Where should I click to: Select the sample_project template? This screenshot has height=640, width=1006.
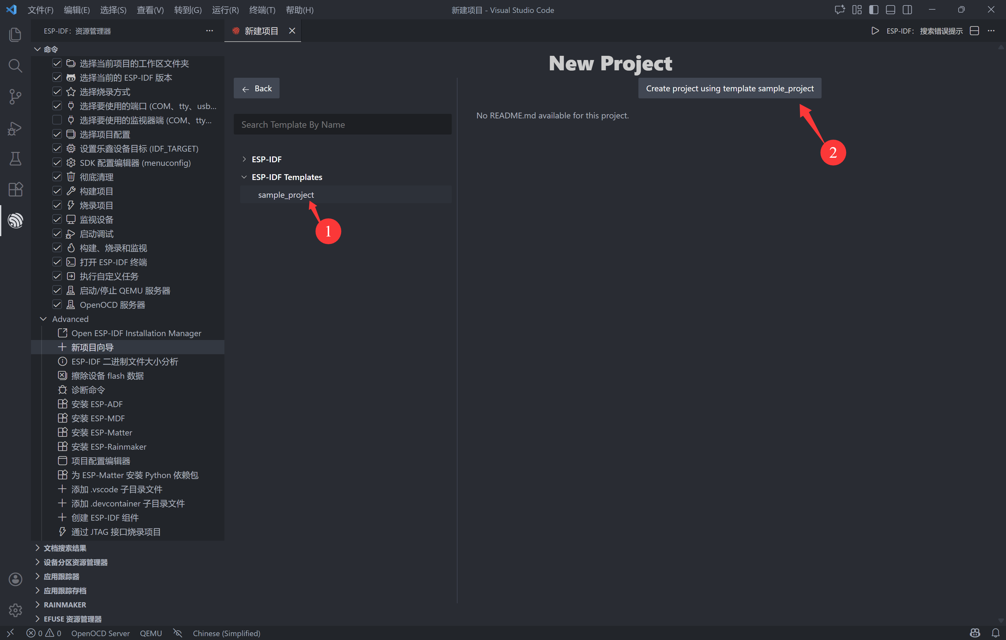click(x=346, y=195)
